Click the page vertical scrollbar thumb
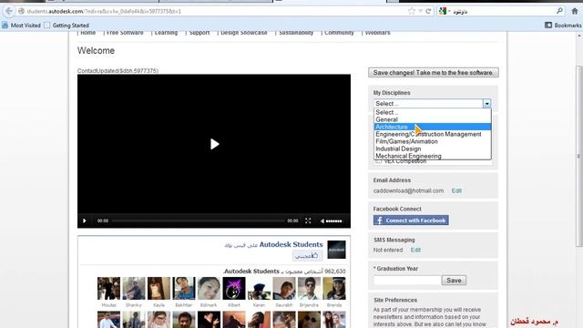This screenshot has width=583, height=328. [x=579, y=156]
